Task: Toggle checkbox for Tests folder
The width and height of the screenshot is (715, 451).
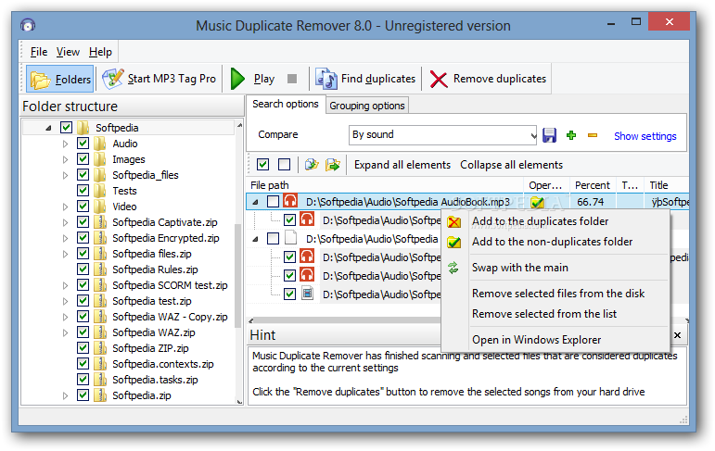Action: pos(83,191)
